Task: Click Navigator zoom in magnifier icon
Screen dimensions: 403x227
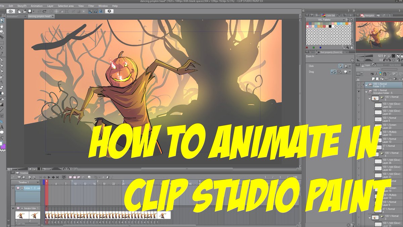Action: [x=389, y=56]
